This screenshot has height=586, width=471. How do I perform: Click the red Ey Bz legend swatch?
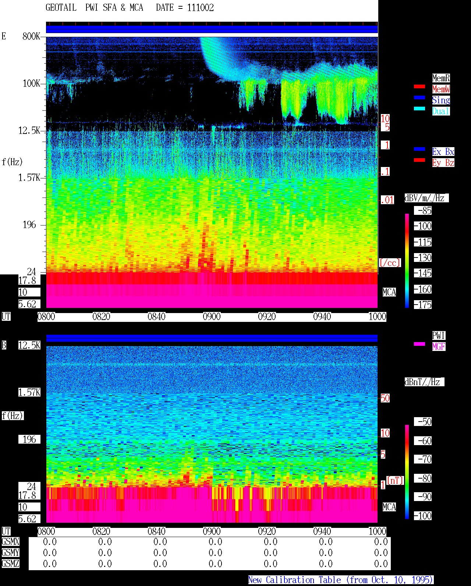[419, 160]
